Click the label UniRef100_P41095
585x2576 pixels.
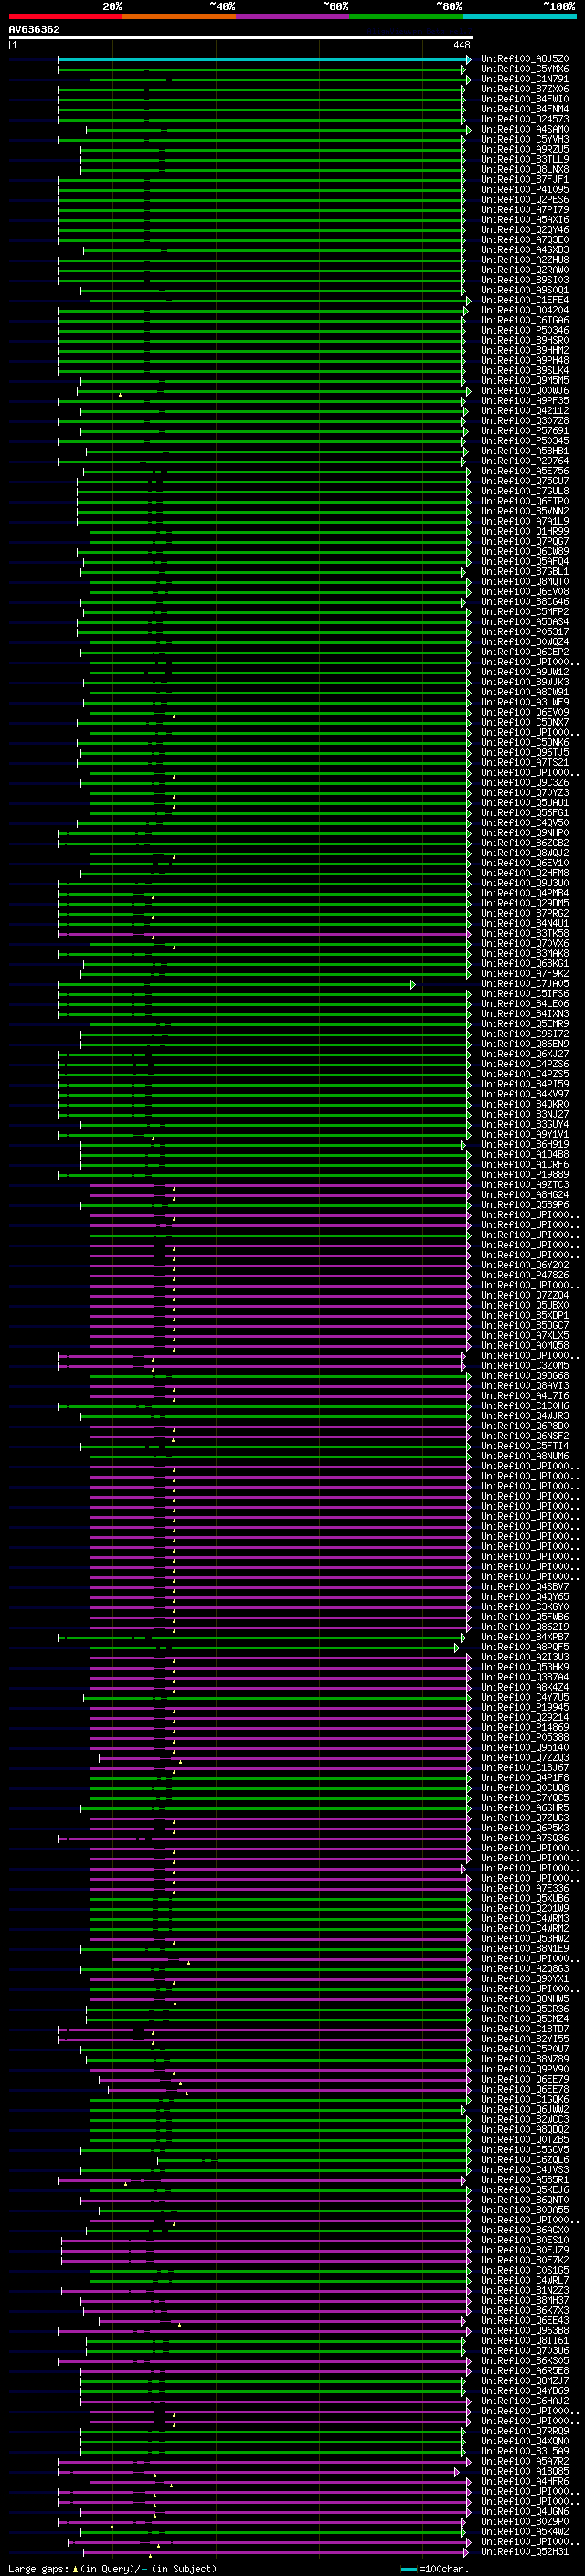(525, 190)
